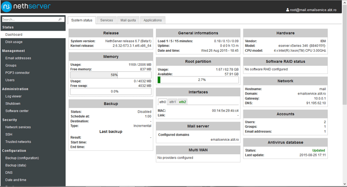Click the Management section heading
Screen dimensions: 347x187
point(14,51)
